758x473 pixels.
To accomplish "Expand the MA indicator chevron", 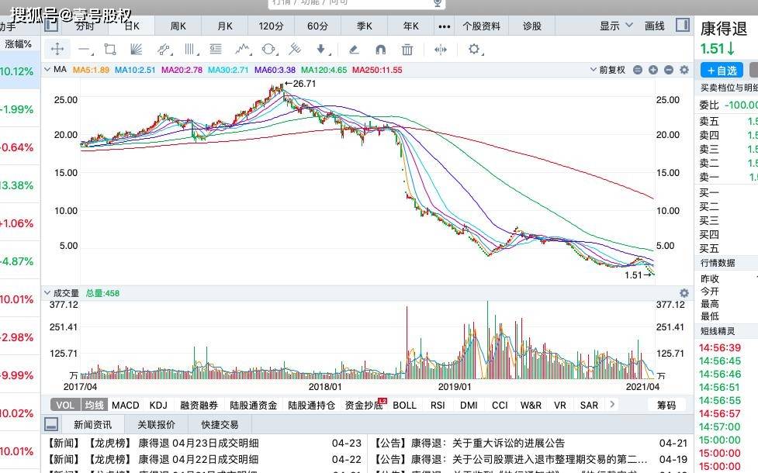I will 47,70.
